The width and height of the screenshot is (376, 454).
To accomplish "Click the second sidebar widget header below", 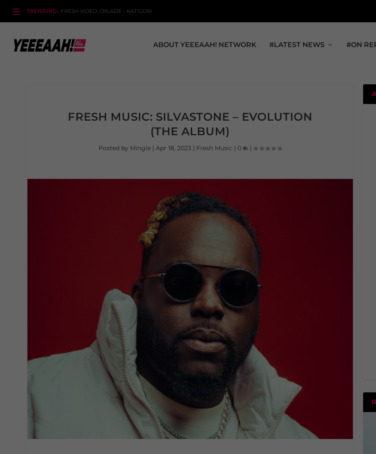I will pos(370,402).
